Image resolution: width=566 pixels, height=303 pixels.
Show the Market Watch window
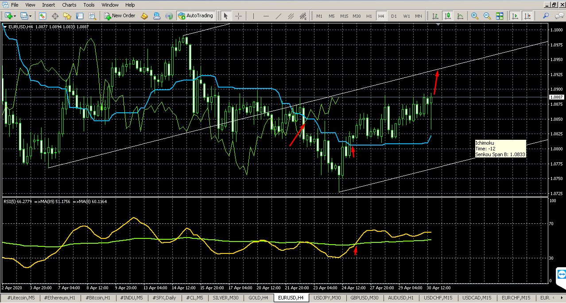[43, 16]
